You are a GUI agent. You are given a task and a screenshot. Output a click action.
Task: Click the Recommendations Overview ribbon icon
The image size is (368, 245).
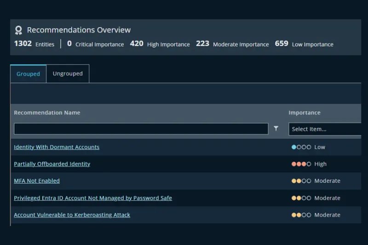coord(18,30)
